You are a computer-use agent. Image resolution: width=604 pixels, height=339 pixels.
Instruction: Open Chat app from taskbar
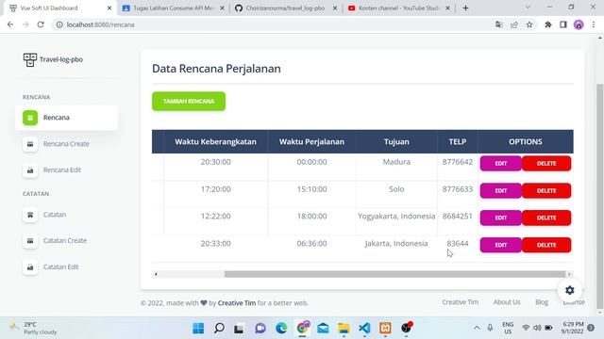click(260, 328)
